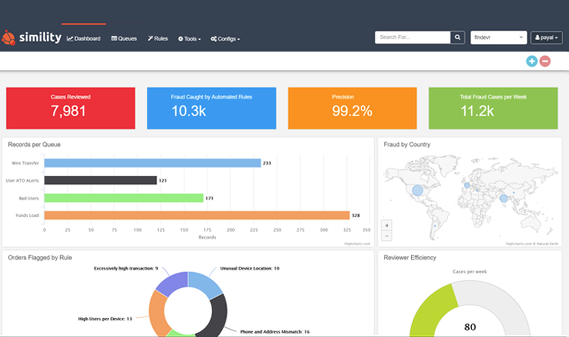Open the orange Precision card
The width and height of the screenshot is (569, 337).
[x=352, y=108]
